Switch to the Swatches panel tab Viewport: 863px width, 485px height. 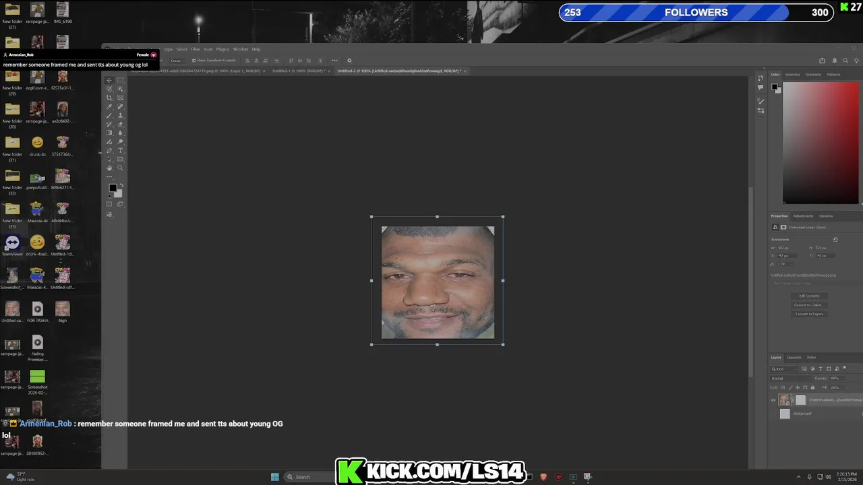[792, 75]
